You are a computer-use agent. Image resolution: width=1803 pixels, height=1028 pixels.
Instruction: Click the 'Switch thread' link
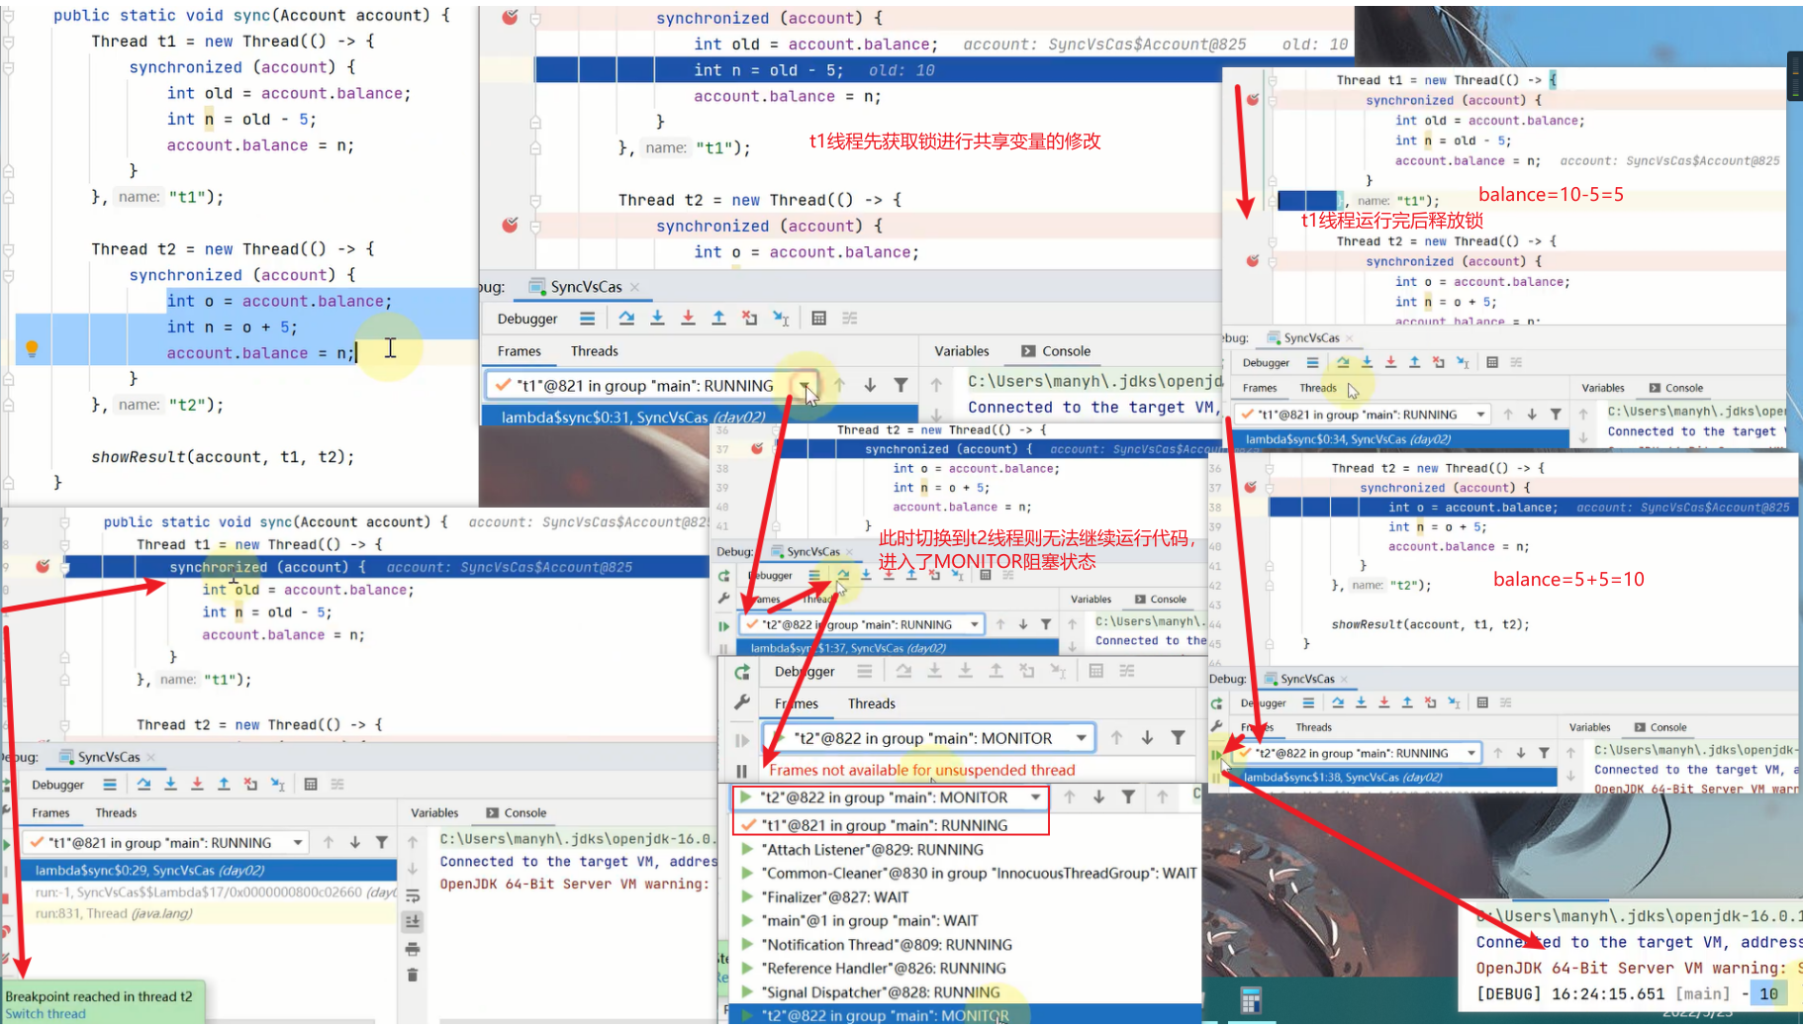pyautogui.click(x=46, y=1014)
